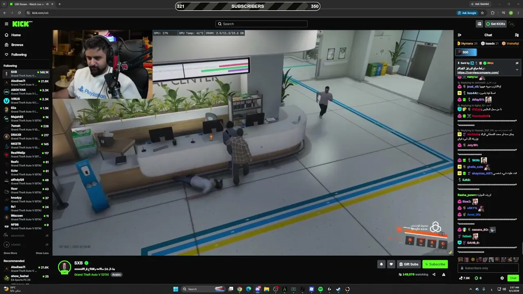This screenshot has height=294, width=523.
Task: Open the Kick shop icon next to Get KICKs
Action: click(x=479, y=24)
